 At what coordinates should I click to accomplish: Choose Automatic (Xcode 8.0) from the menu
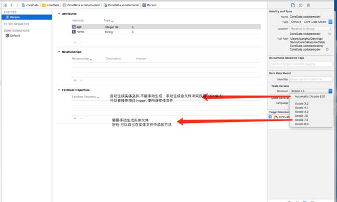tap(310, 97)
